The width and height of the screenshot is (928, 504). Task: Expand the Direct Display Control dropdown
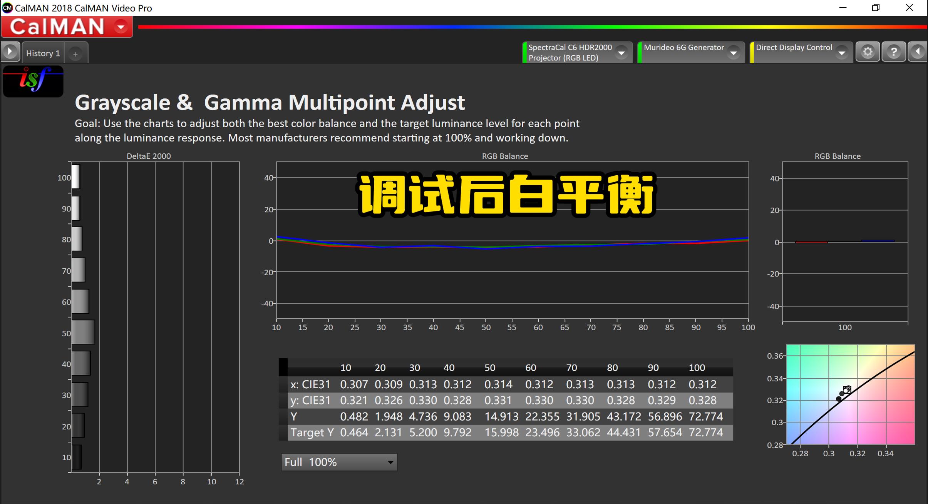tap(842, 53)
